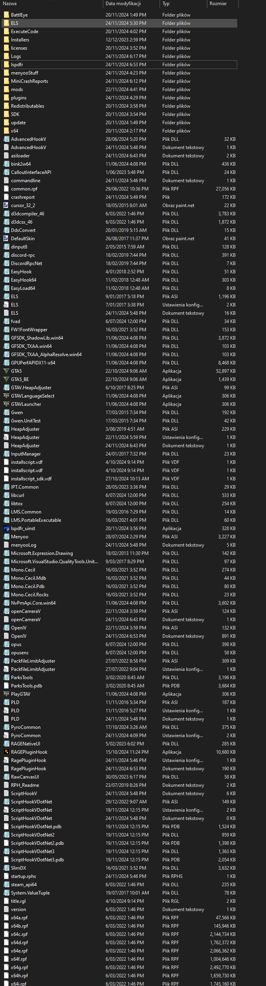Click the PyroCommon config settings icon
The height and width of the screenshot is (986, 266).
6,736
